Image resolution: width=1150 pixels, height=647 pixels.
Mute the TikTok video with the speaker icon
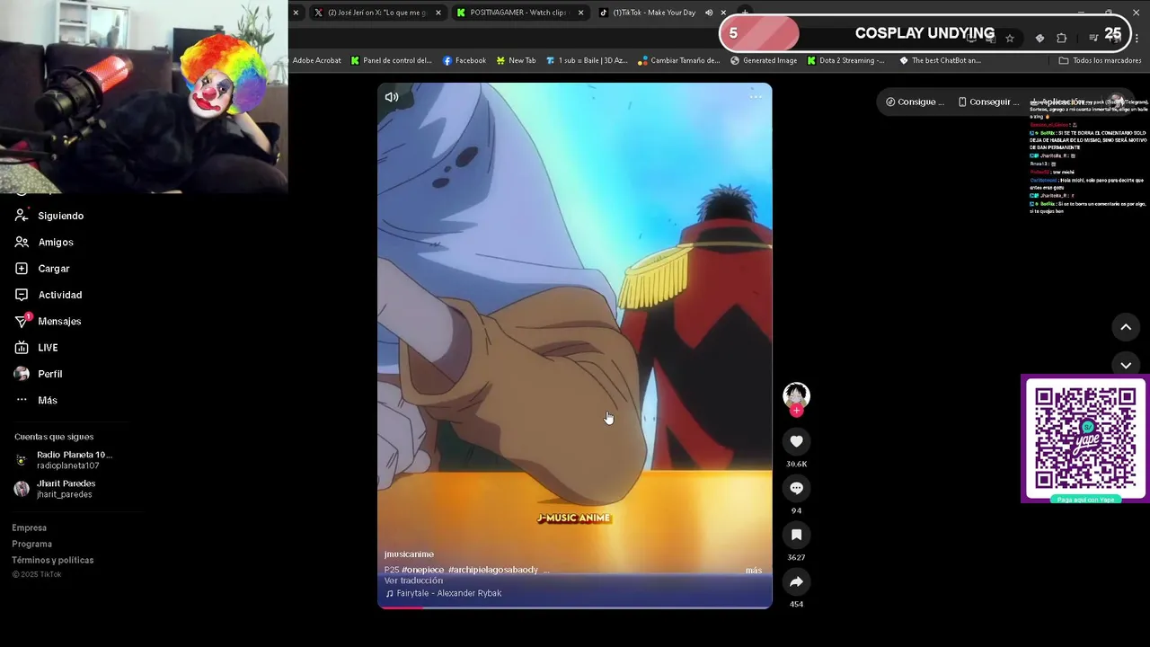[392, 97]
